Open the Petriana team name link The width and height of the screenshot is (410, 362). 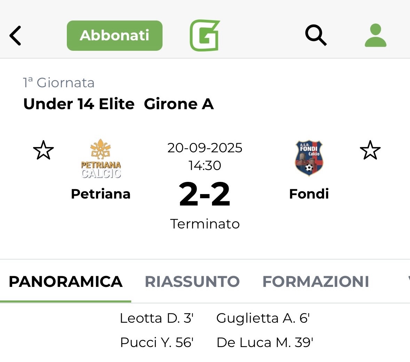click(x=101, y=194)
